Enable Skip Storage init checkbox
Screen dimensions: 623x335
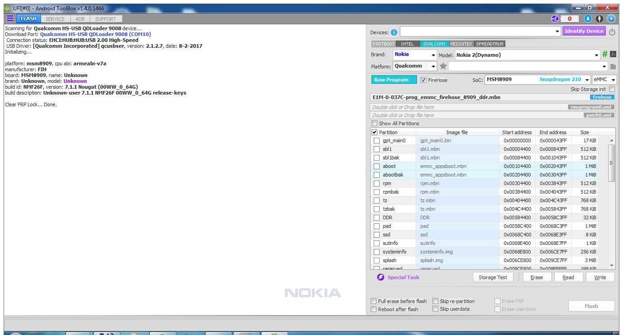click(612, 89)
